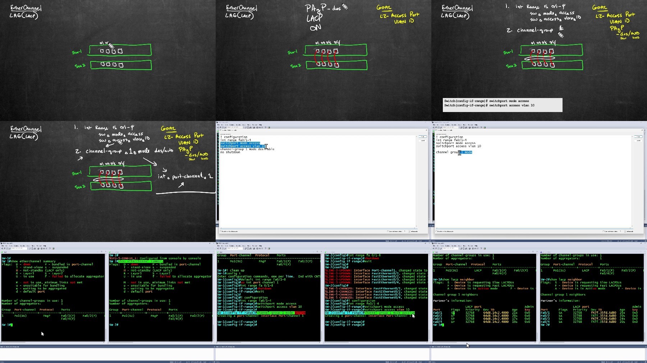Click the handwritten 'int port-channel 1' note
Viewport: 647px width, 363px height.
[185, 176]
